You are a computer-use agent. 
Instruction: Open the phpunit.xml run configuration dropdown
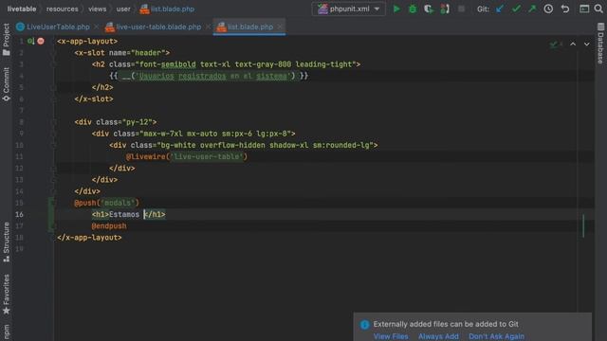point(348,9)
